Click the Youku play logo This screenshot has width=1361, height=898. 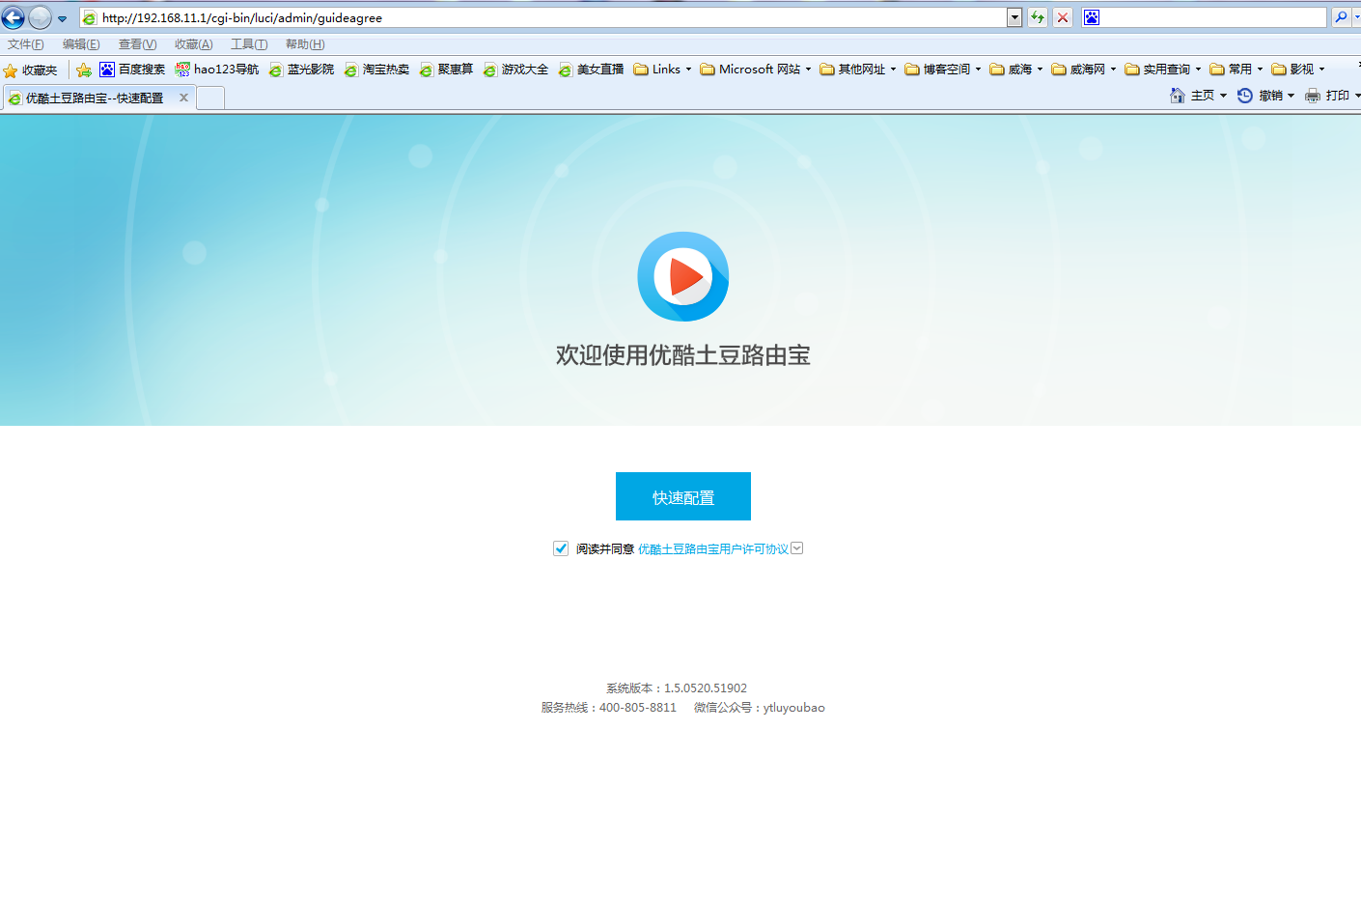click(683, 276)
